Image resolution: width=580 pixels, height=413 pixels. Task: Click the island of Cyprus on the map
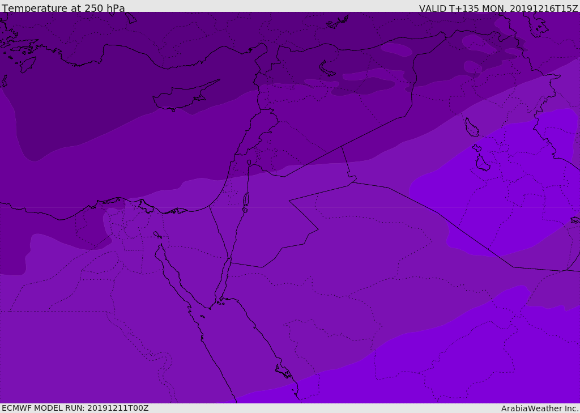point(184,97)
